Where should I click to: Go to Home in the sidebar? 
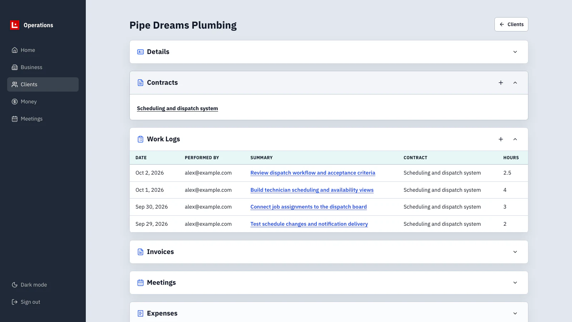[x=43, y=50]
